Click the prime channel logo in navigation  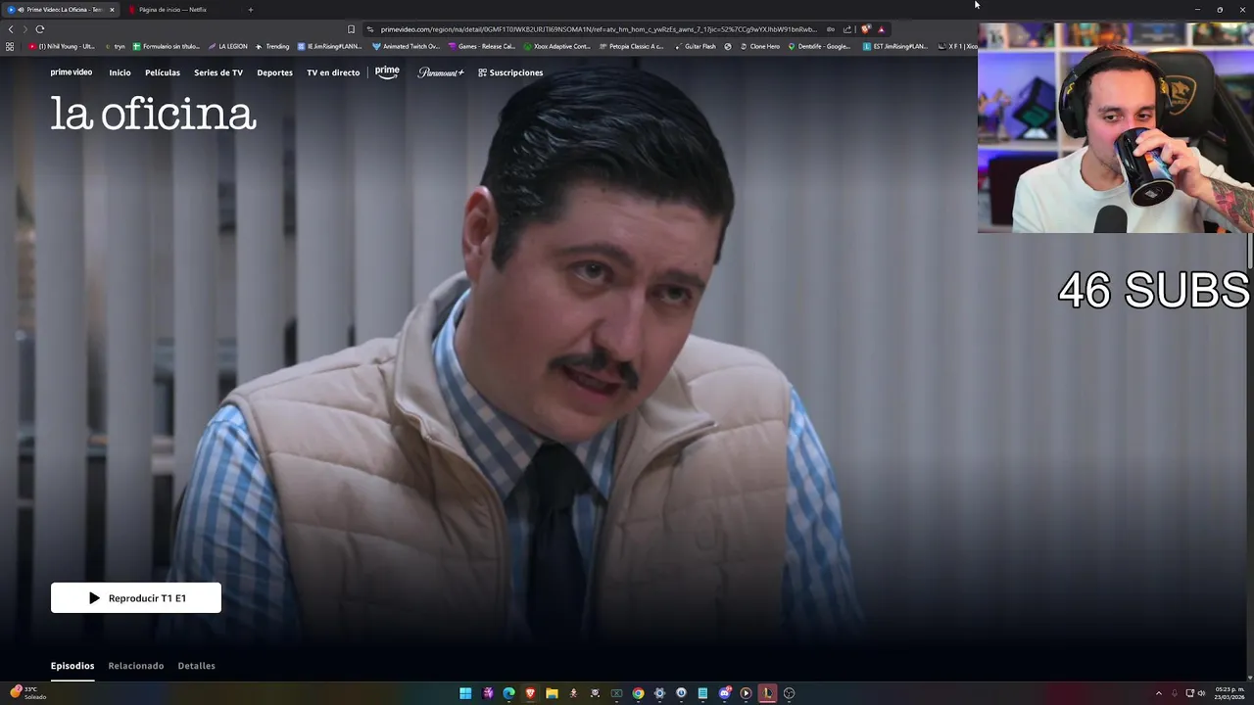[x=387, y=71]
